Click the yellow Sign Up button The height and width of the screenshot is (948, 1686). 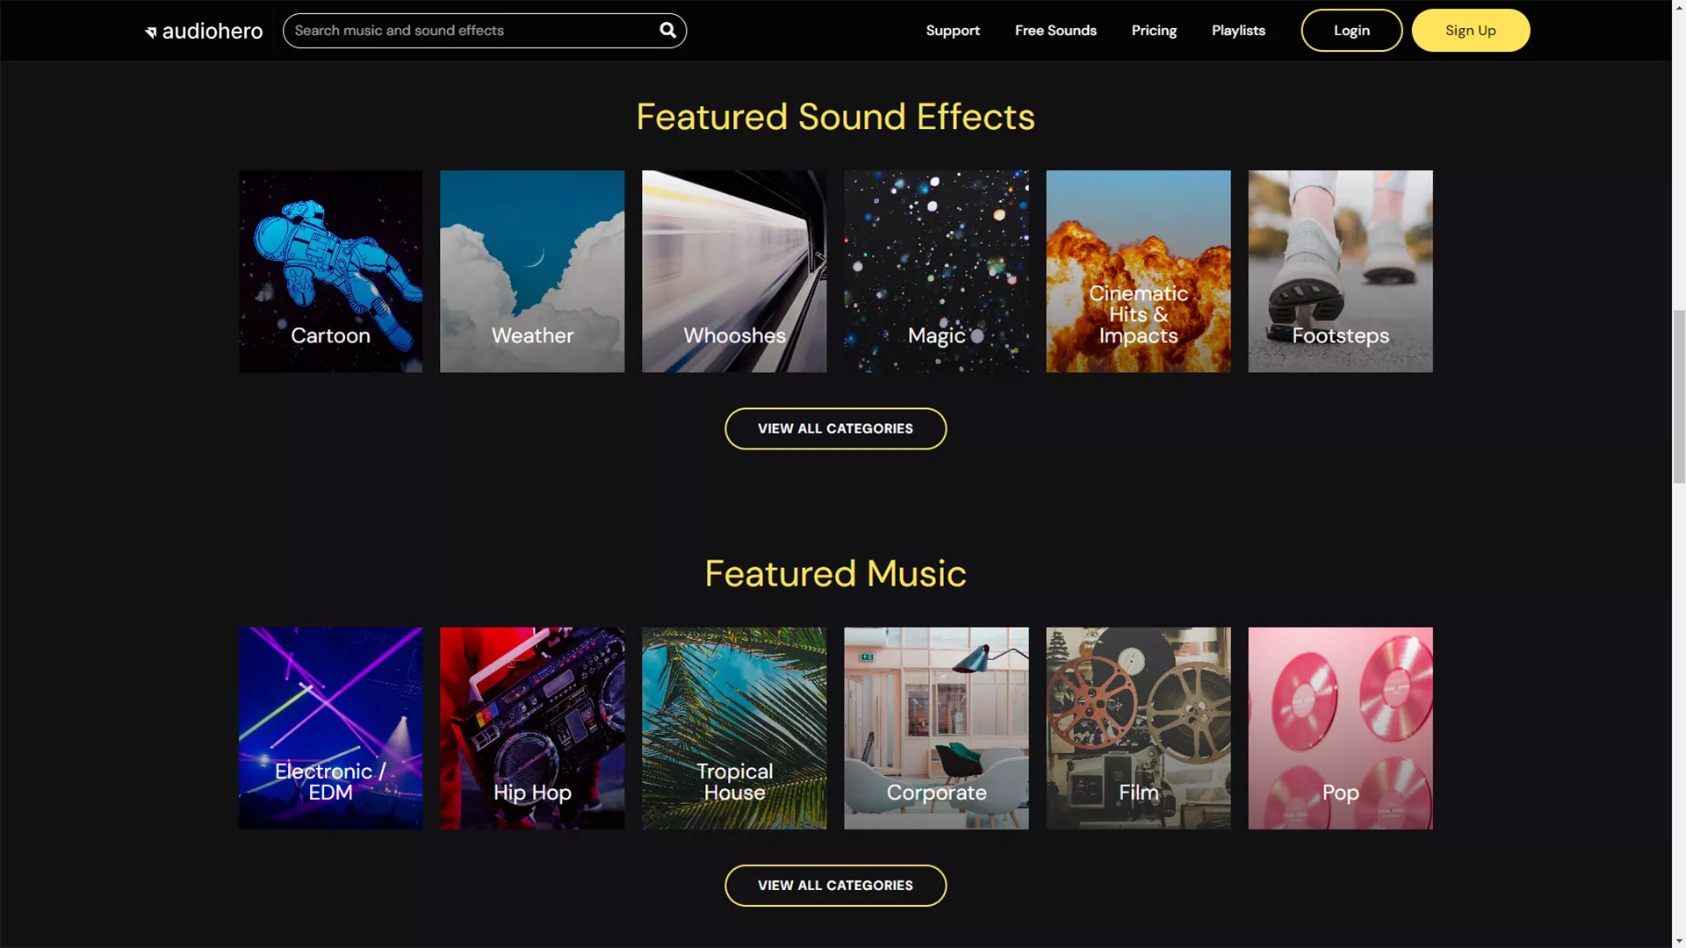pyautogui.click(x=1470, y=31)
